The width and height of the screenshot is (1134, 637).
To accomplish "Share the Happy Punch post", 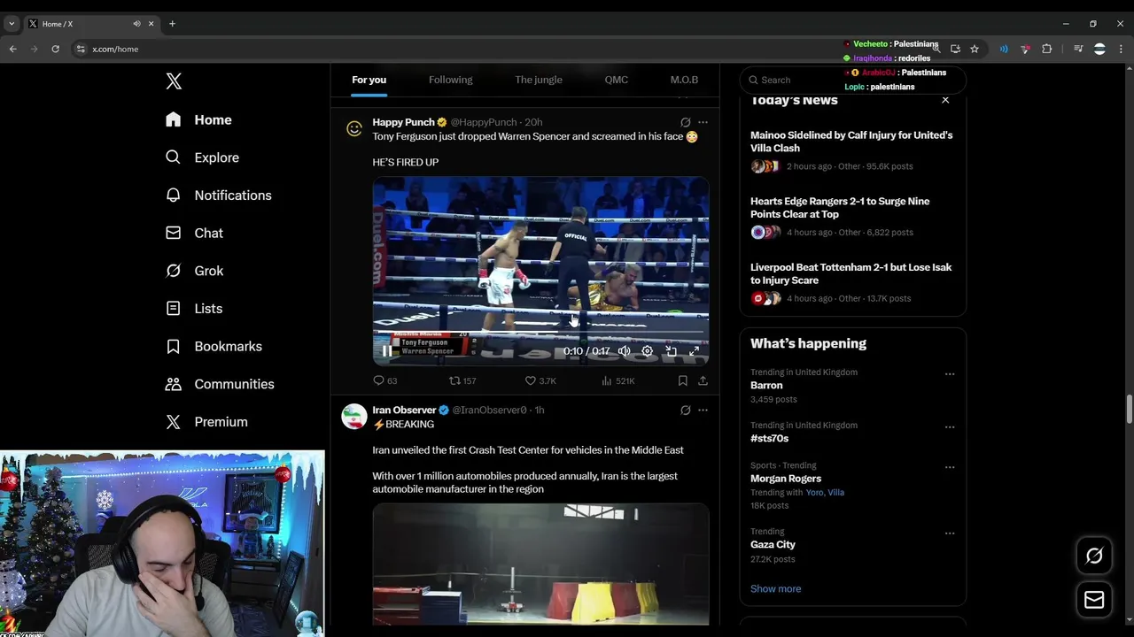I will (x=703, y=380).
